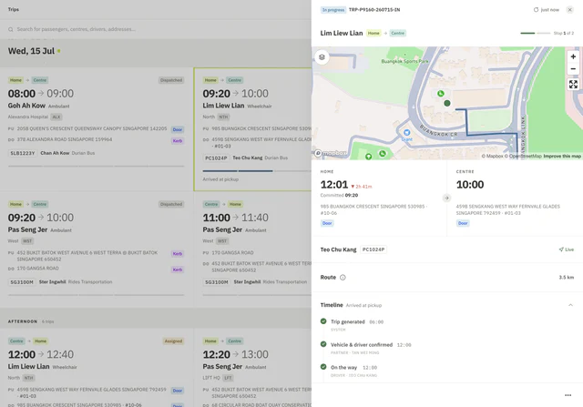The height and width of the screenshot is (407, 583).
Task: Click the Dispatched badge on Goh Ah Kow trip
Action: coord(171,80)
